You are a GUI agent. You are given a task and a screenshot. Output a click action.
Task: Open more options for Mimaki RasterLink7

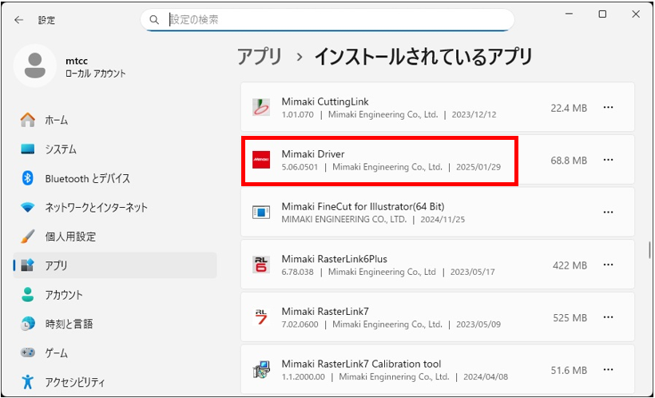(608, 317)
